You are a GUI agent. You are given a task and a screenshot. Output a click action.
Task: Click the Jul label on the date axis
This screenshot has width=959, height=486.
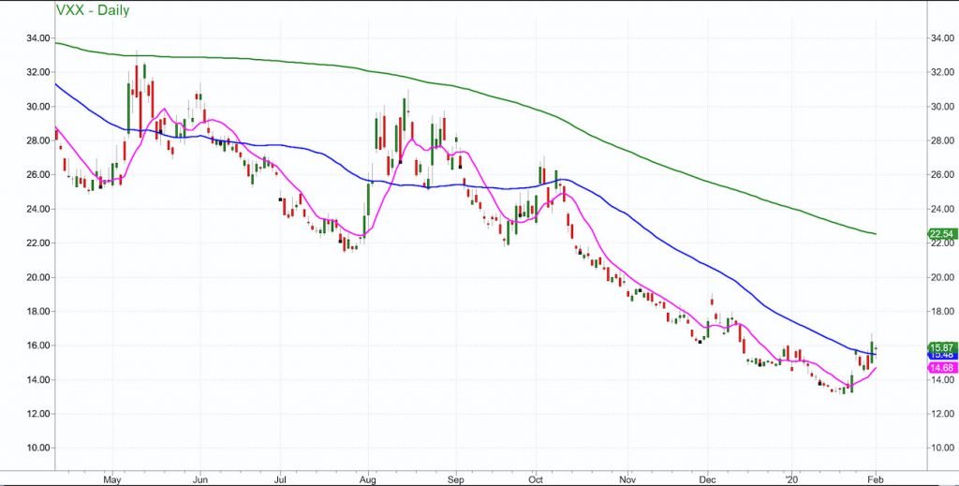(x=280, y=479)
